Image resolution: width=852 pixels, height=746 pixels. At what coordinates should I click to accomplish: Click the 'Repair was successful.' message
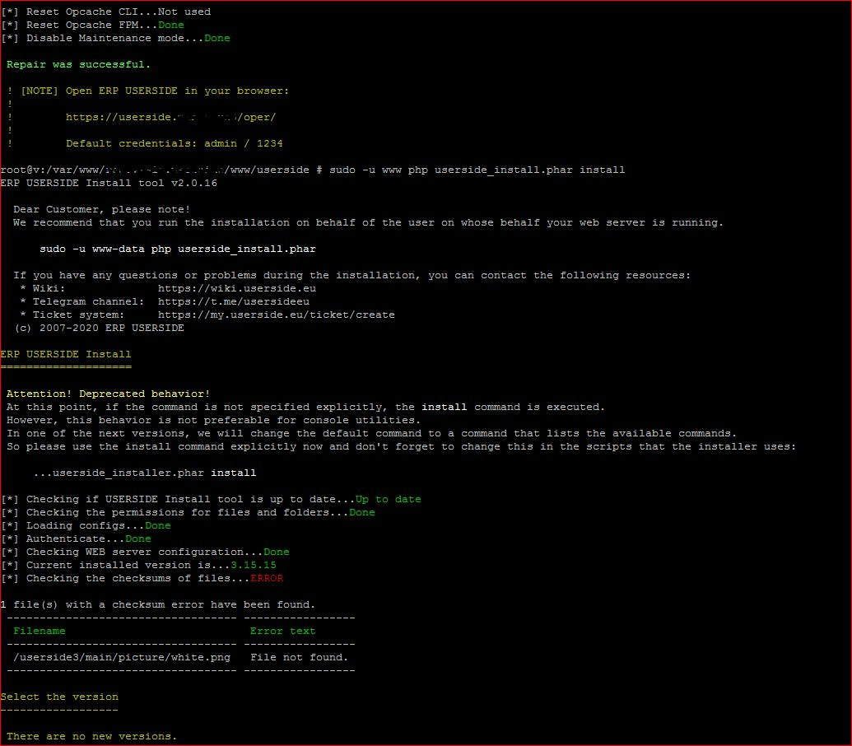pyautogui.click(x=78, y=64)
